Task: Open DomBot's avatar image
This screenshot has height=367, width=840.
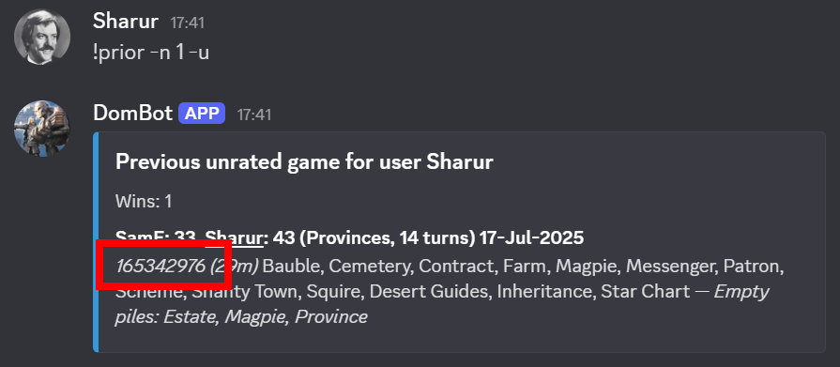Action: point(42,128)
